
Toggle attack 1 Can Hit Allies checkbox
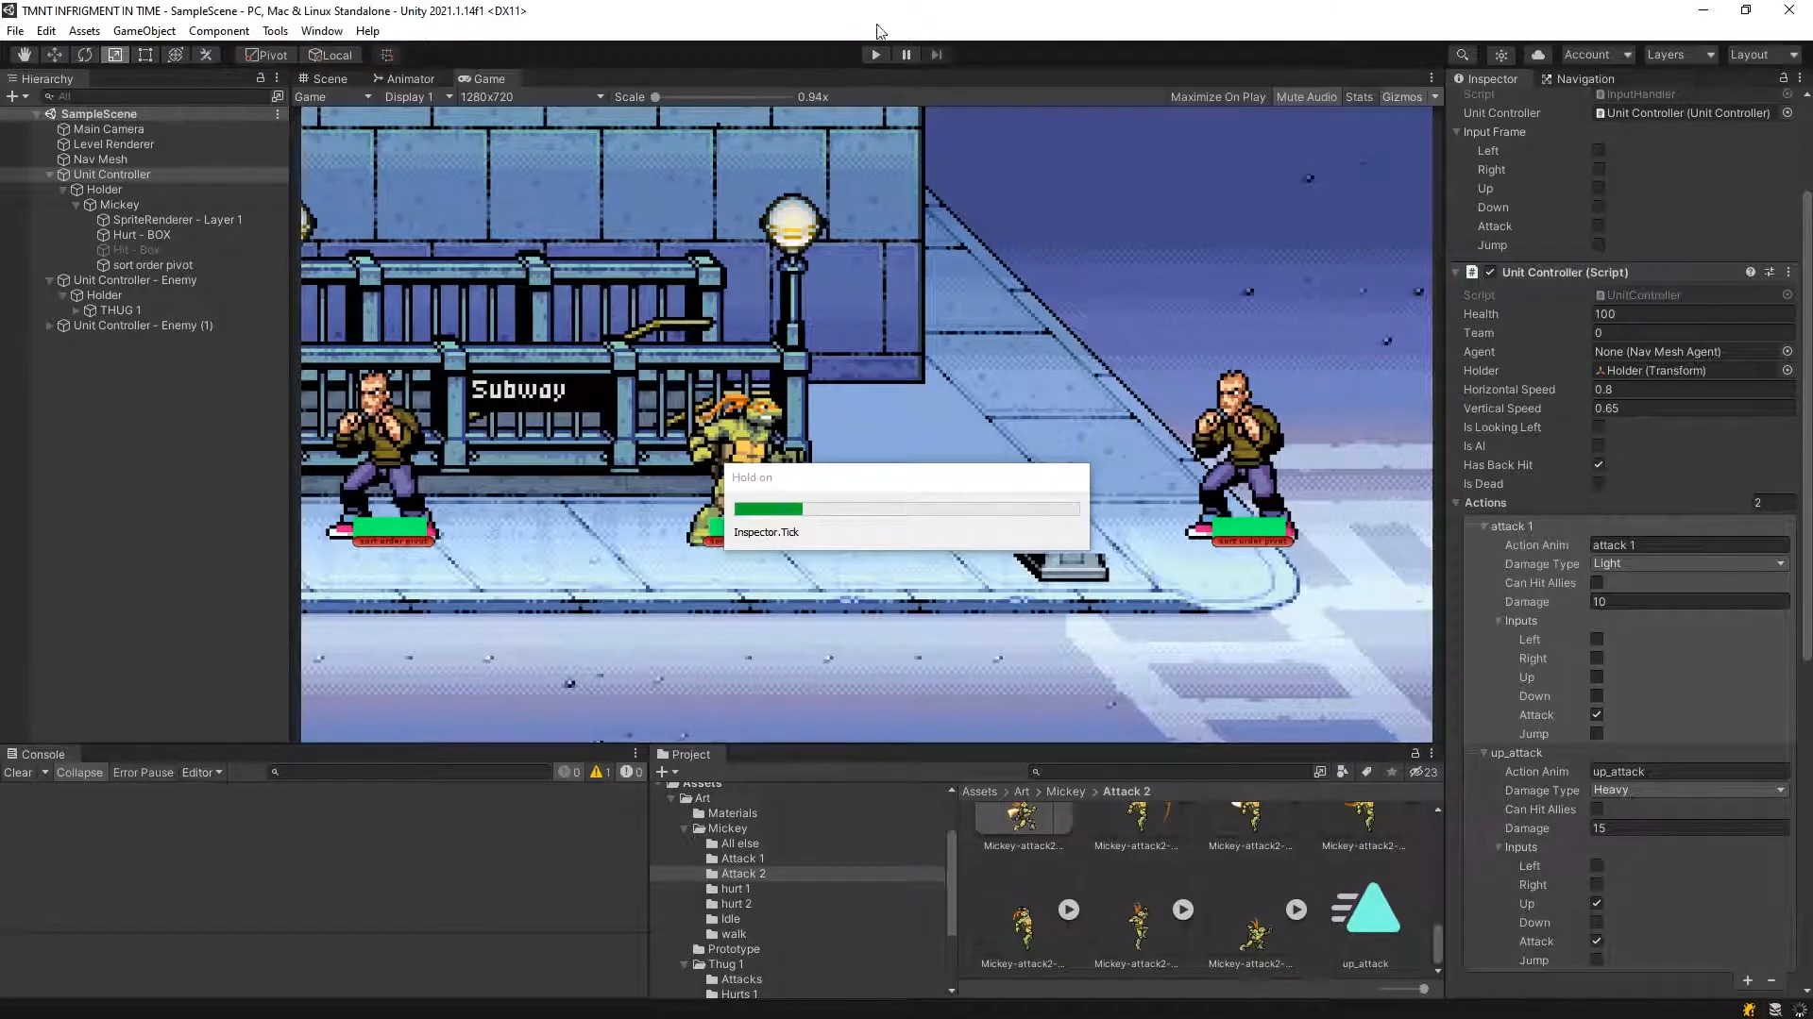(1597, 583)
